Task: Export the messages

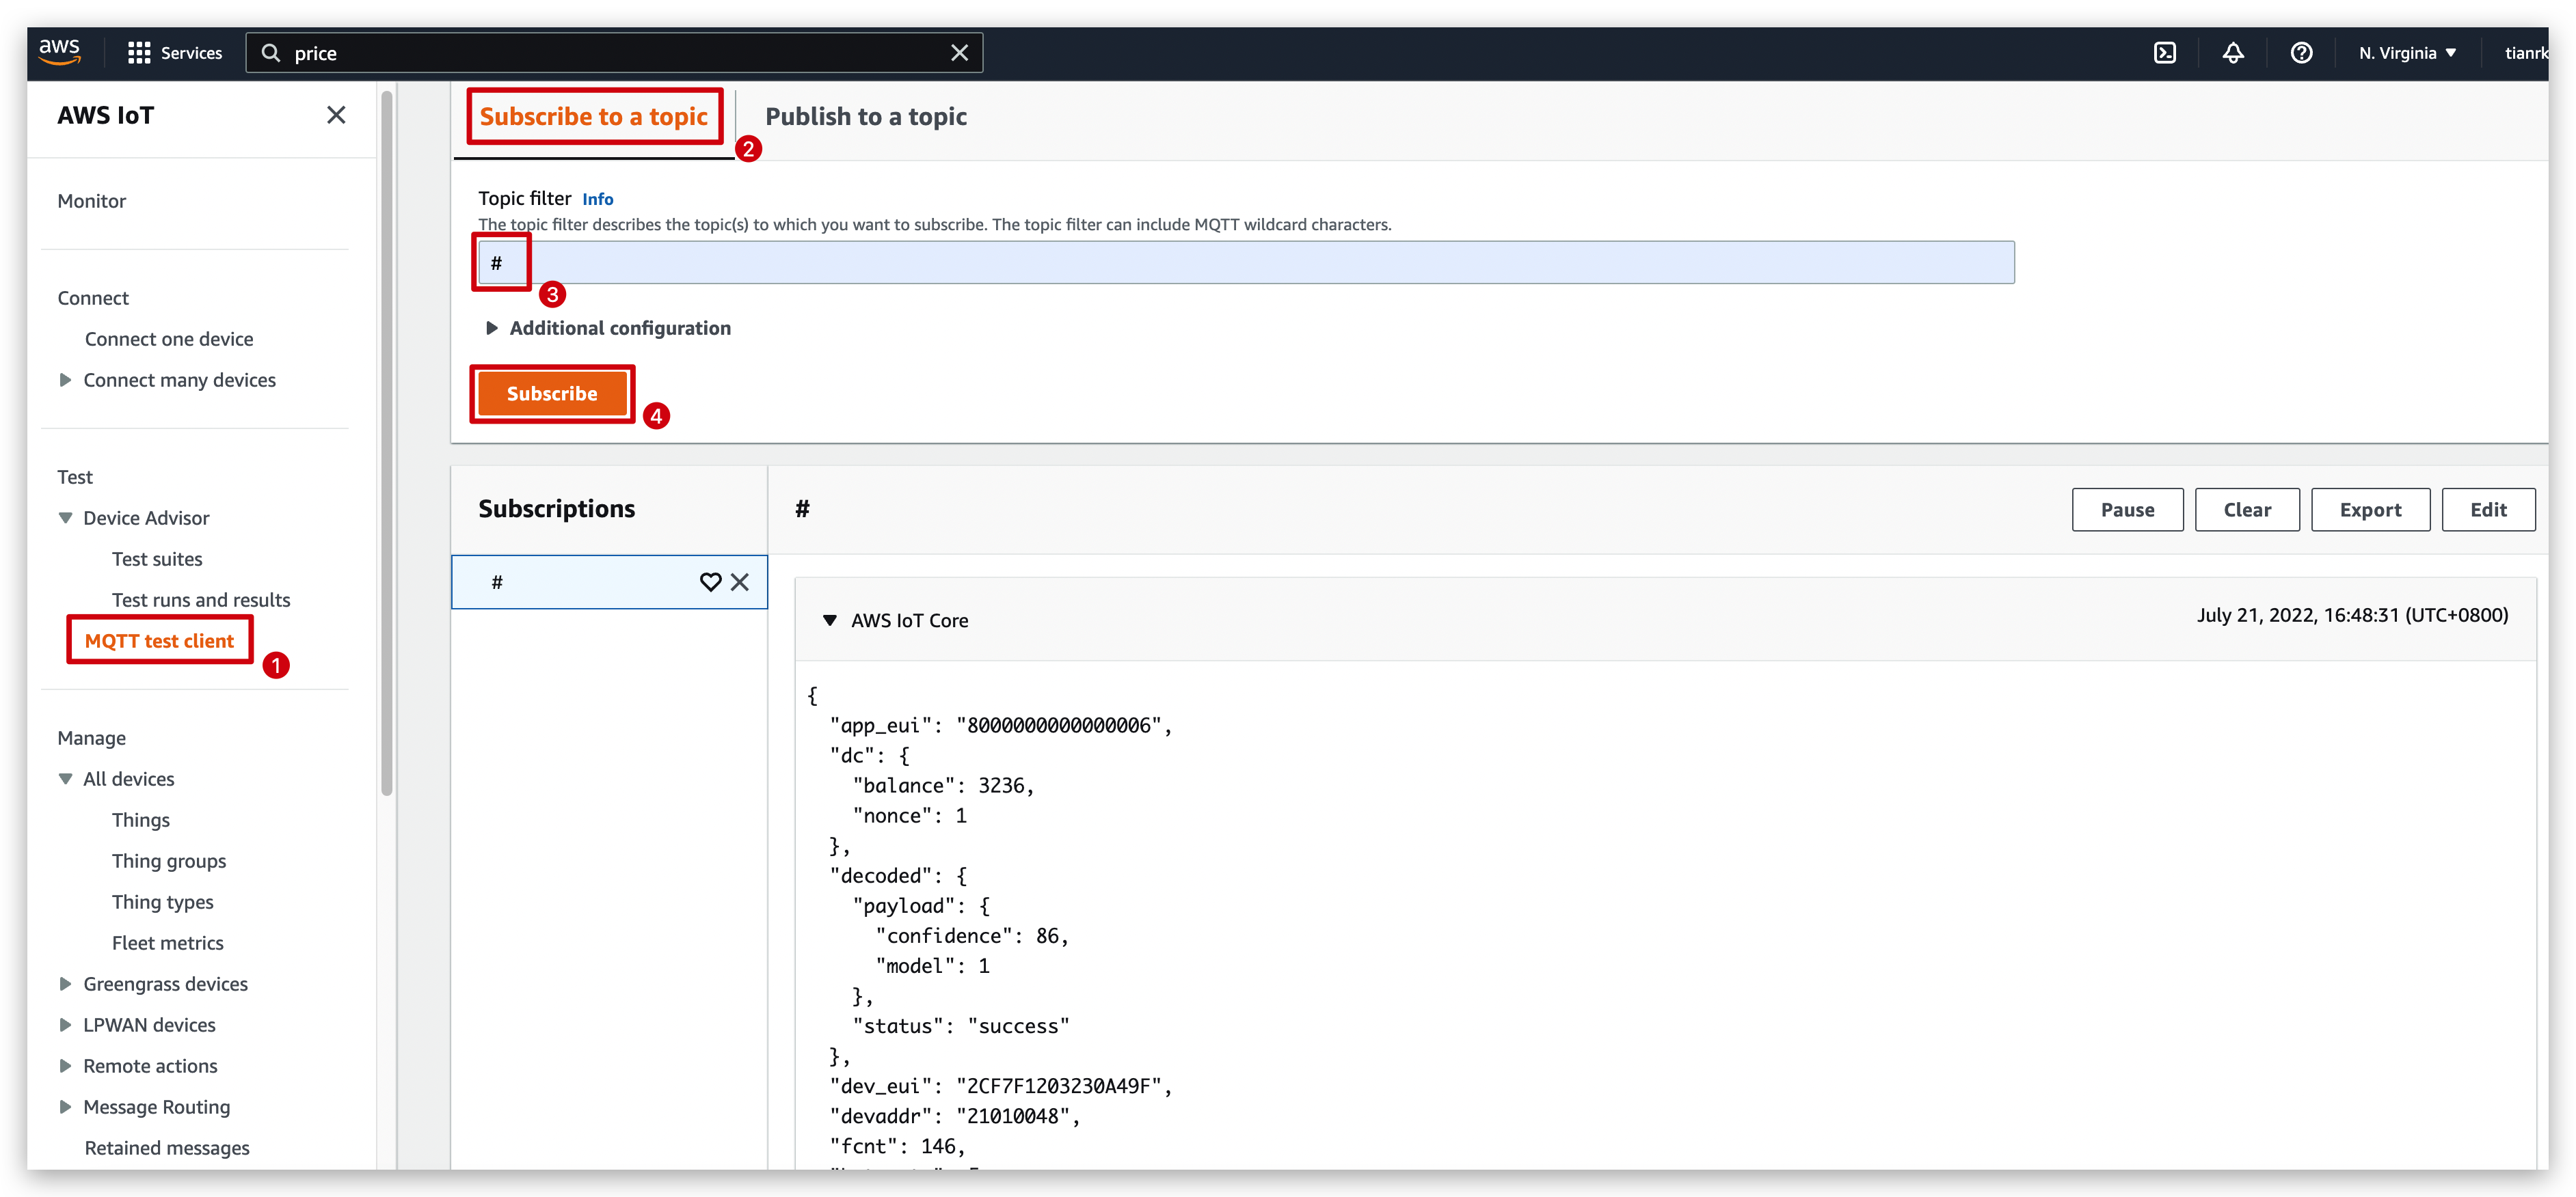Action: pyautogui.click(x=2370, y=510)
